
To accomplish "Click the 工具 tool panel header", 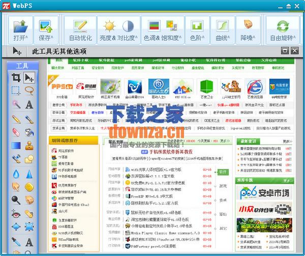I will [22, 66].
